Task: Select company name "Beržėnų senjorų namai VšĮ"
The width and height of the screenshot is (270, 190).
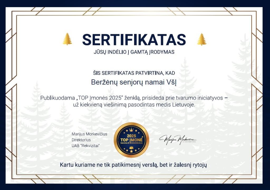Action: 134,82
